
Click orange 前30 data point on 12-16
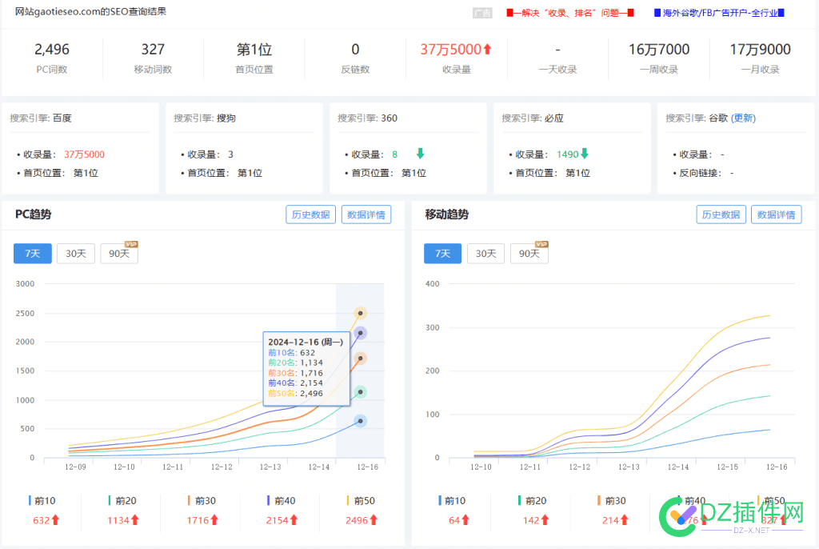360,359
